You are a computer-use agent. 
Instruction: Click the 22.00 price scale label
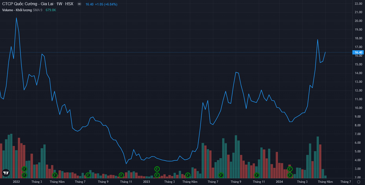358,3
